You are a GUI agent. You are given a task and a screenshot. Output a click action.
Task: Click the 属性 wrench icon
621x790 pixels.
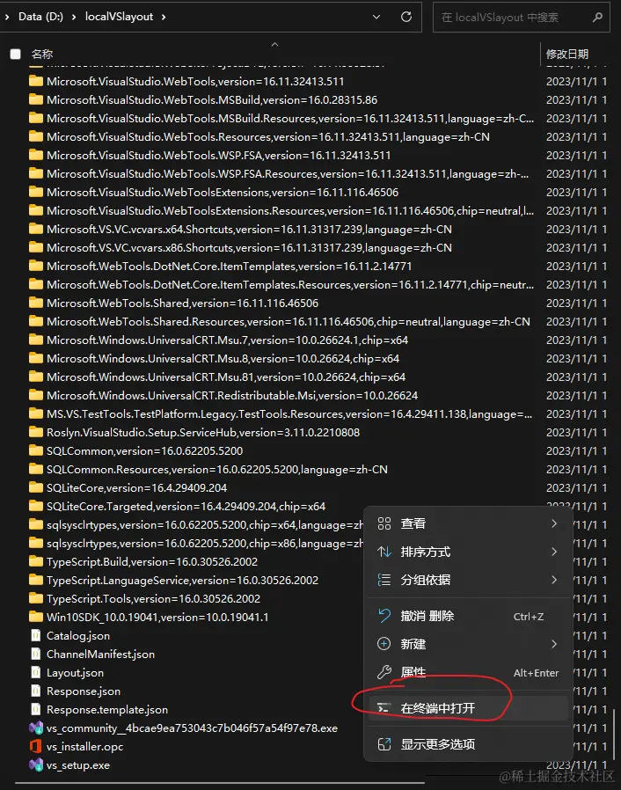pos(384,672)
